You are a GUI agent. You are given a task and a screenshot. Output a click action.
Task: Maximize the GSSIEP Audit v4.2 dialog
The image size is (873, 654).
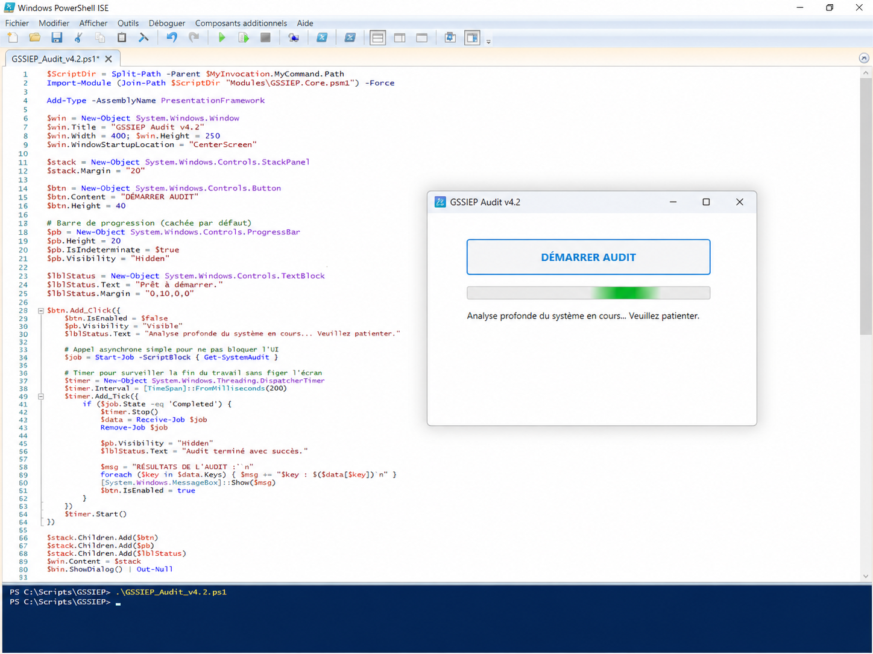coord(706,202)
